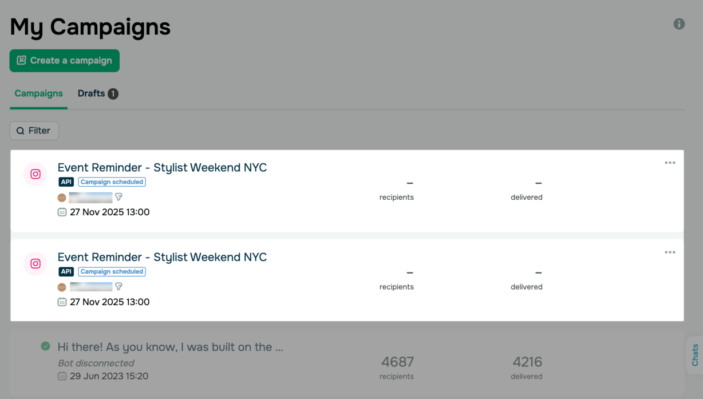Open the three-dot menu for the top campaign

pyautogui.click(x=670, y=163)
